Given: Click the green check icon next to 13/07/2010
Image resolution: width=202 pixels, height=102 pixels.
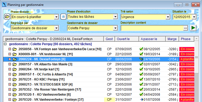Looking at the screenshot, I should 141,79.
